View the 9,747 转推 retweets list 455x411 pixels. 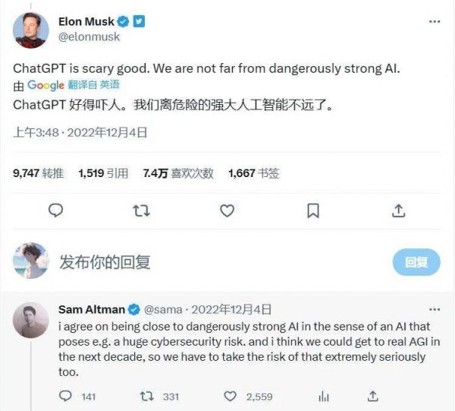pos(38,173)
